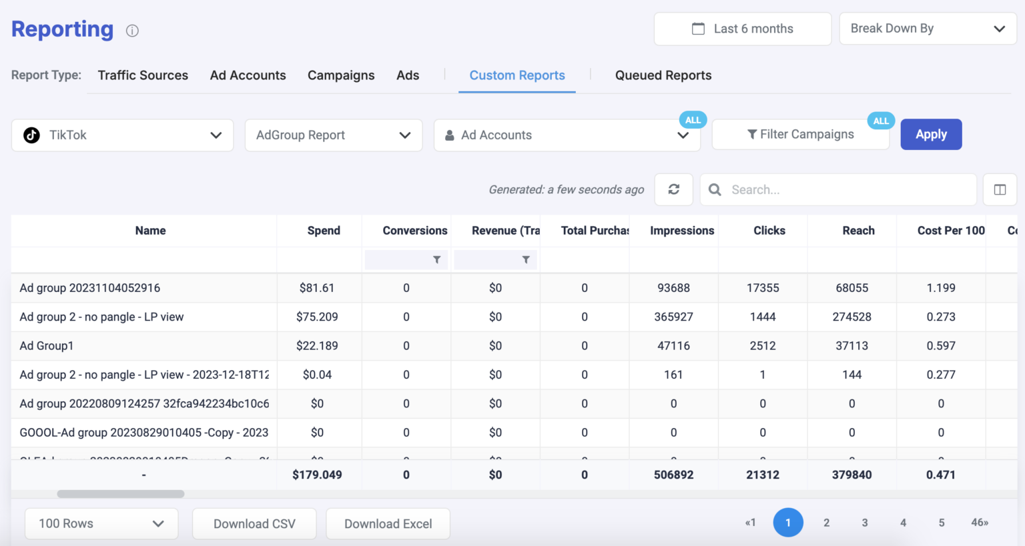Expand the Ad Accounts dropdown
1025x546 pixels.
683,135
